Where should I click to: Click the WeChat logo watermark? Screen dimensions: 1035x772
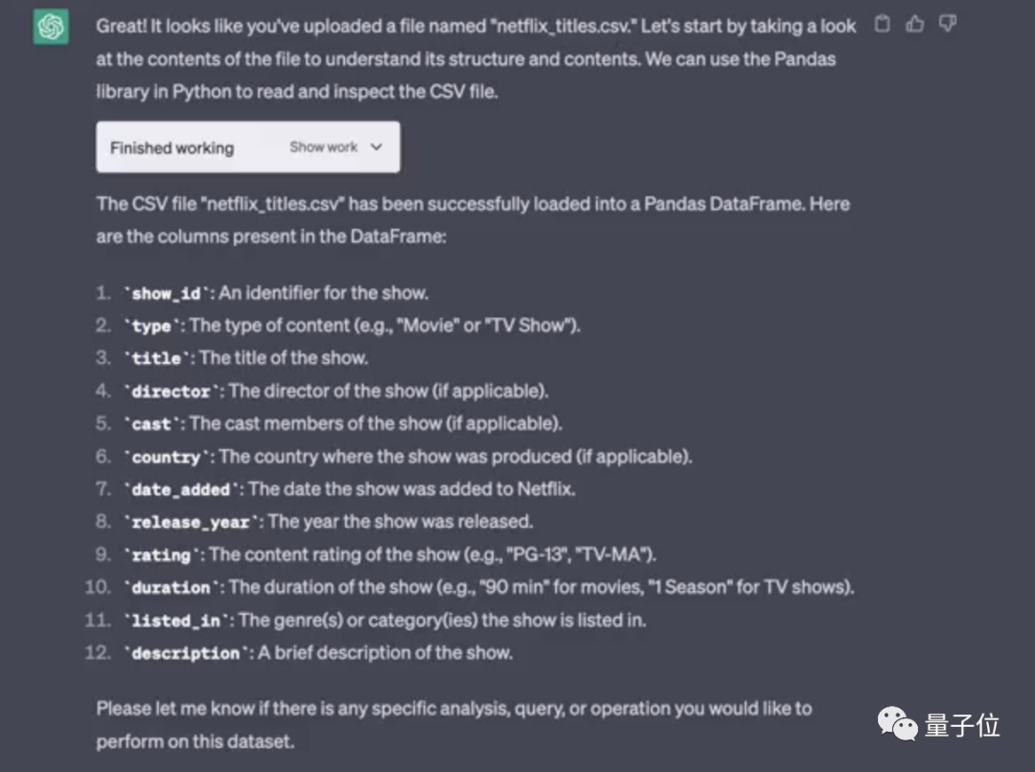tap(897, 724)
